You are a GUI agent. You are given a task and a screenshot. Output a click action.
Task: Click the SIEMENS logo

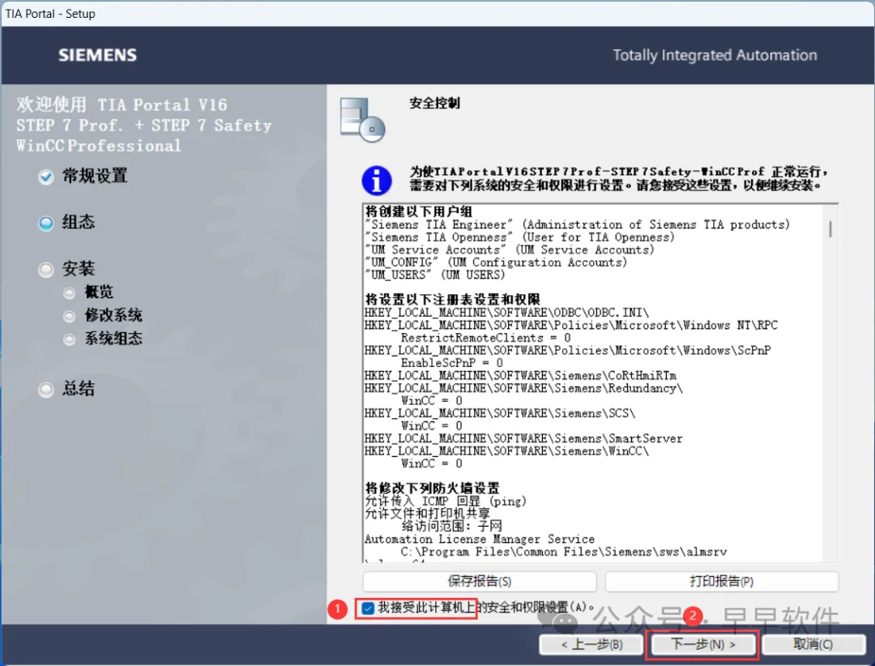[98, 55]
